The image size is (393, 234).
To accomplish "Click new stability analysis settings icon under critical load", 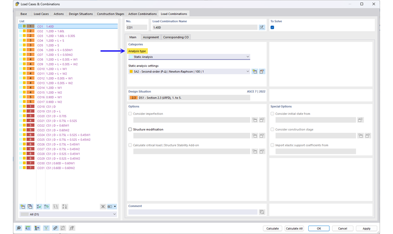I will 255,152.
